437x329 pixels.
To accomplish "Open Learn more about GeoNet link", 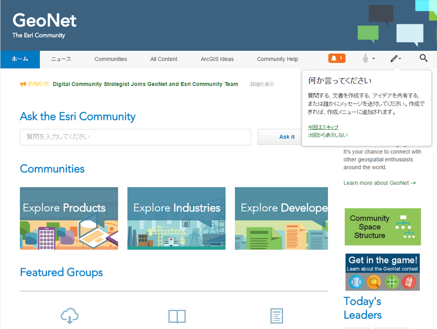I will click(x=380, y=183).
